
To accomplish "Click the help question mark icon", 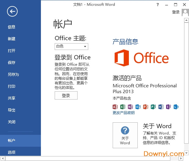I will pos(158,5).
